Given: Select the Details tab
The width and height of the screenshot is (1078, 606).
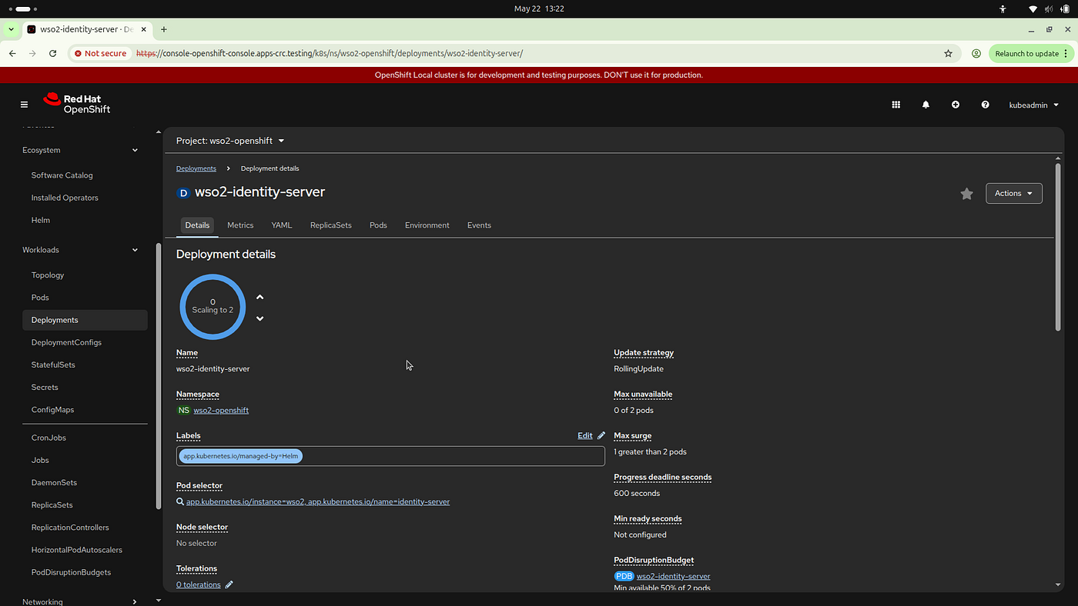Looking at the screenshot, I should point(197,225).
